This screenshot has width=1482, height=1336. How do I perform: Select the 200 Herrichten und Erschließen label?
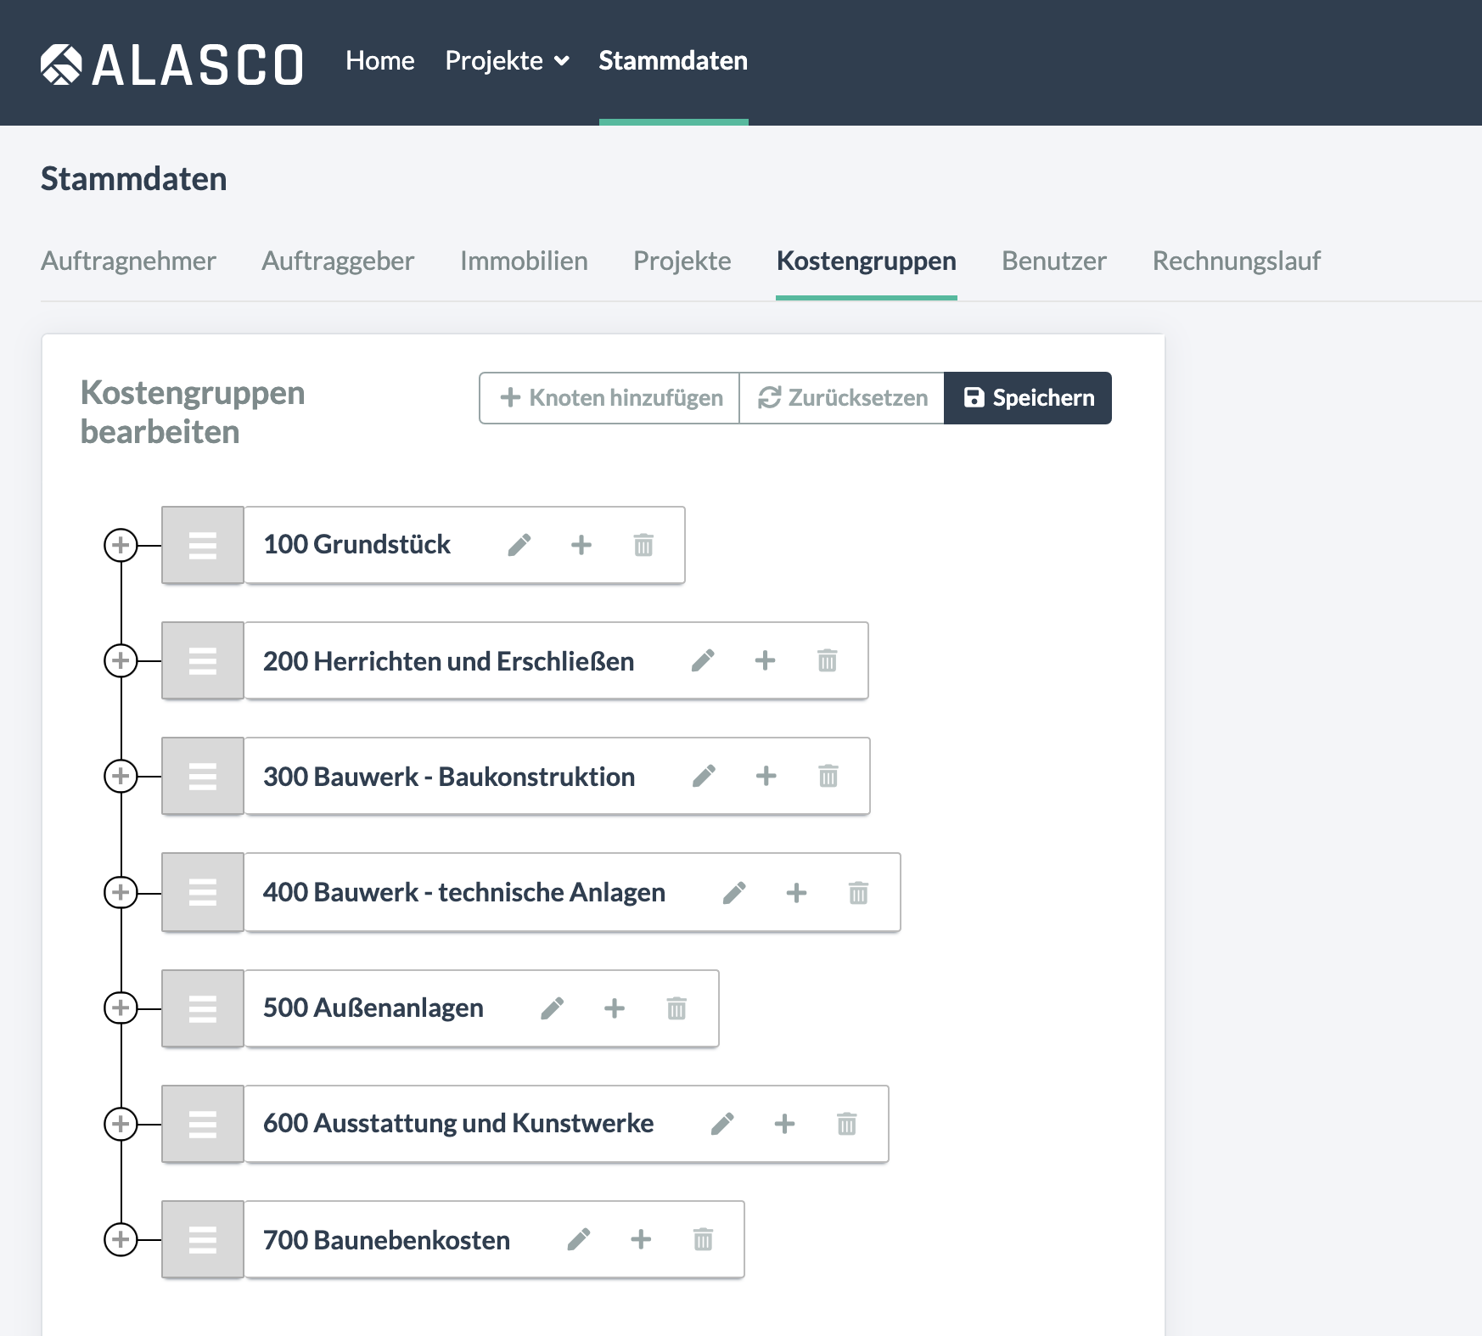[448, 661]
